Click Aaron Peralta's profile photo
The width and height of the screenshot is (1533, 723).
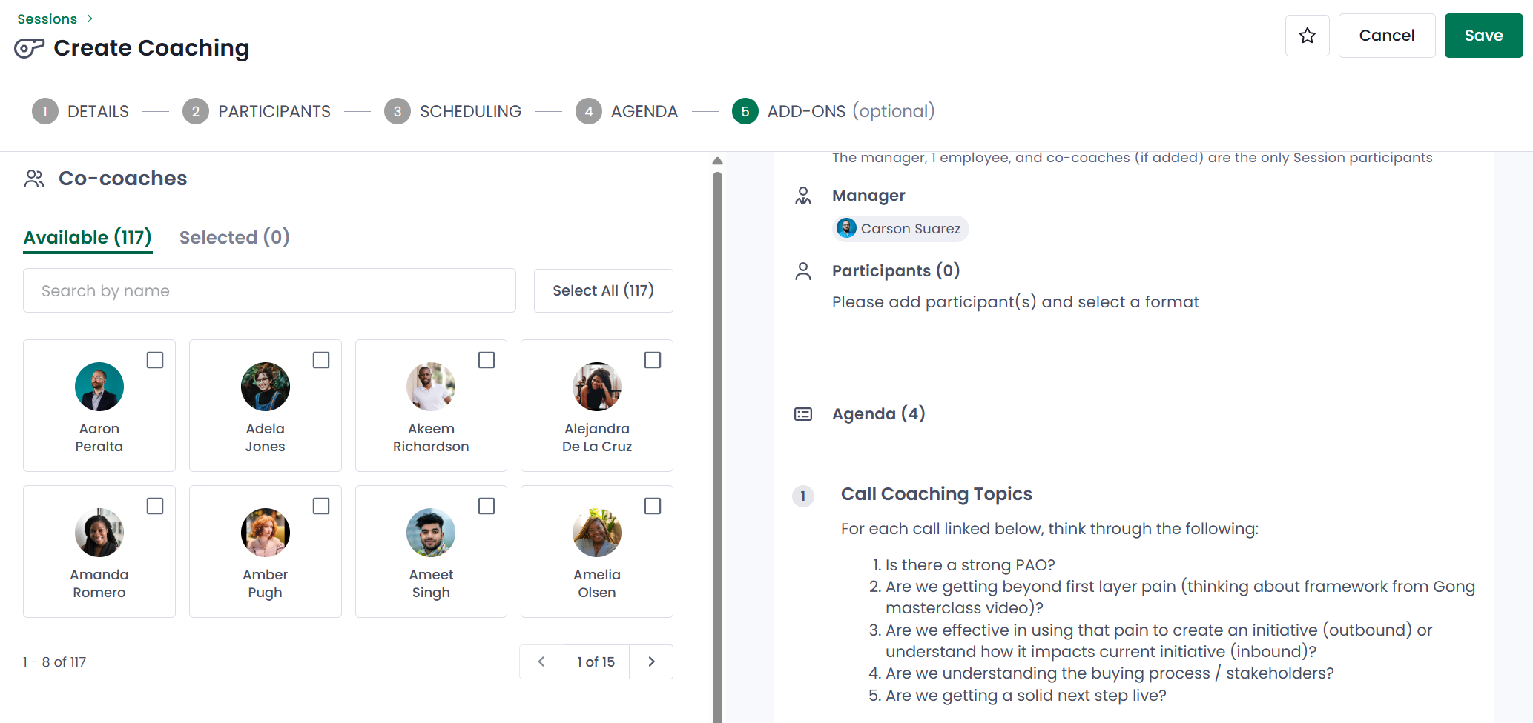[99, 387]
